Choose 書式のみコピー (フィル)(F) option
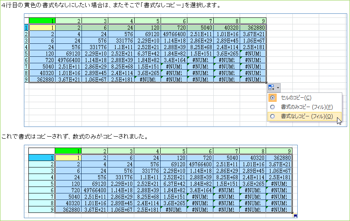This screenshot has width=350, height=221. click(305, 107)
